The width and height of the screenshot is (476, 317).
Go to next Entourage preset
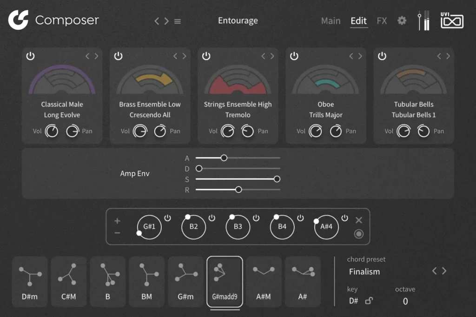[x=167, y=21]
